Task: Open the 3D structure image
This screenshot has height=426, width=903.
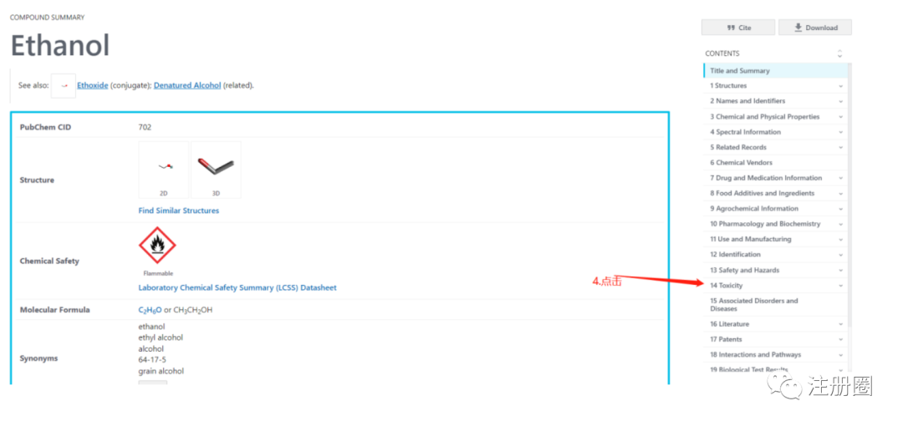Action: click(216, 170)
